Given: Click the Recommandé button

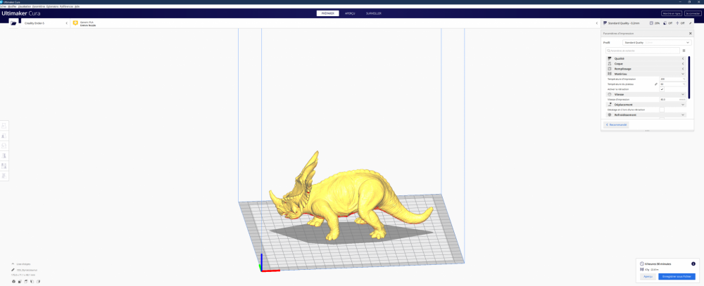Looking at the screenshot, I should (x=617, y=124).
